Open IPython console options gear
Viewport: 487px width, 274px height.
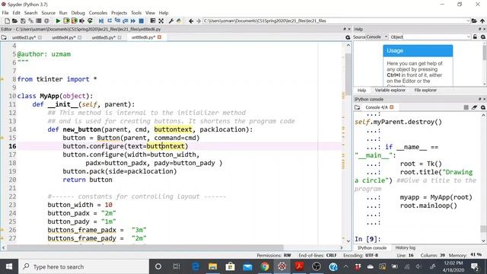[x=483, y=107]
